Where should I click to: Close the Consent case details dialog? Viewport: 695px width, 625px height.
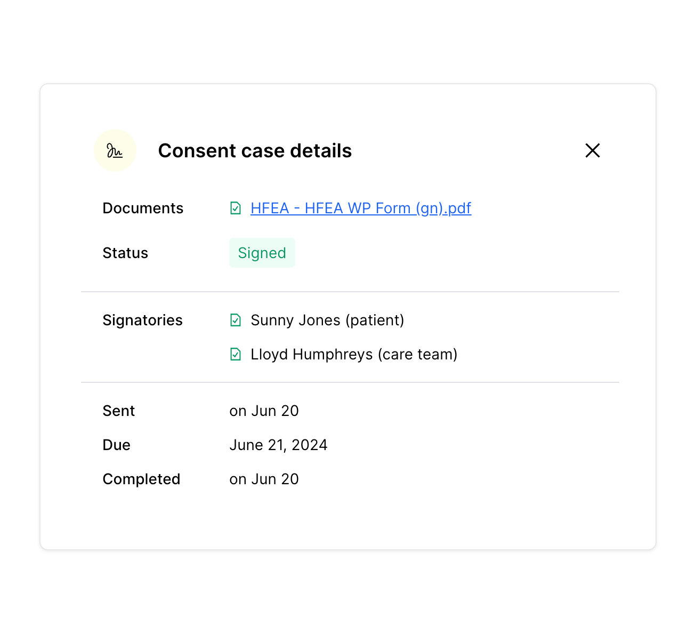click(592, 150)
